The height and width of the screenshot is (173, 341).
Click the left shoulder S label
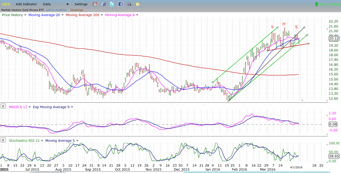(x=272, y=27)
